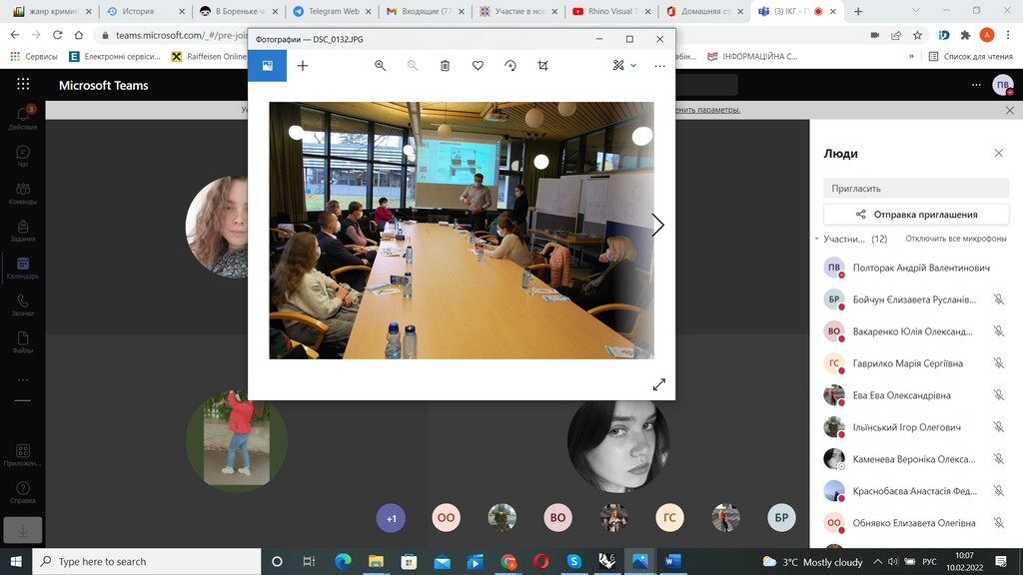
Task: Rotate the photo in Photos toolbar
Action: 511,65
